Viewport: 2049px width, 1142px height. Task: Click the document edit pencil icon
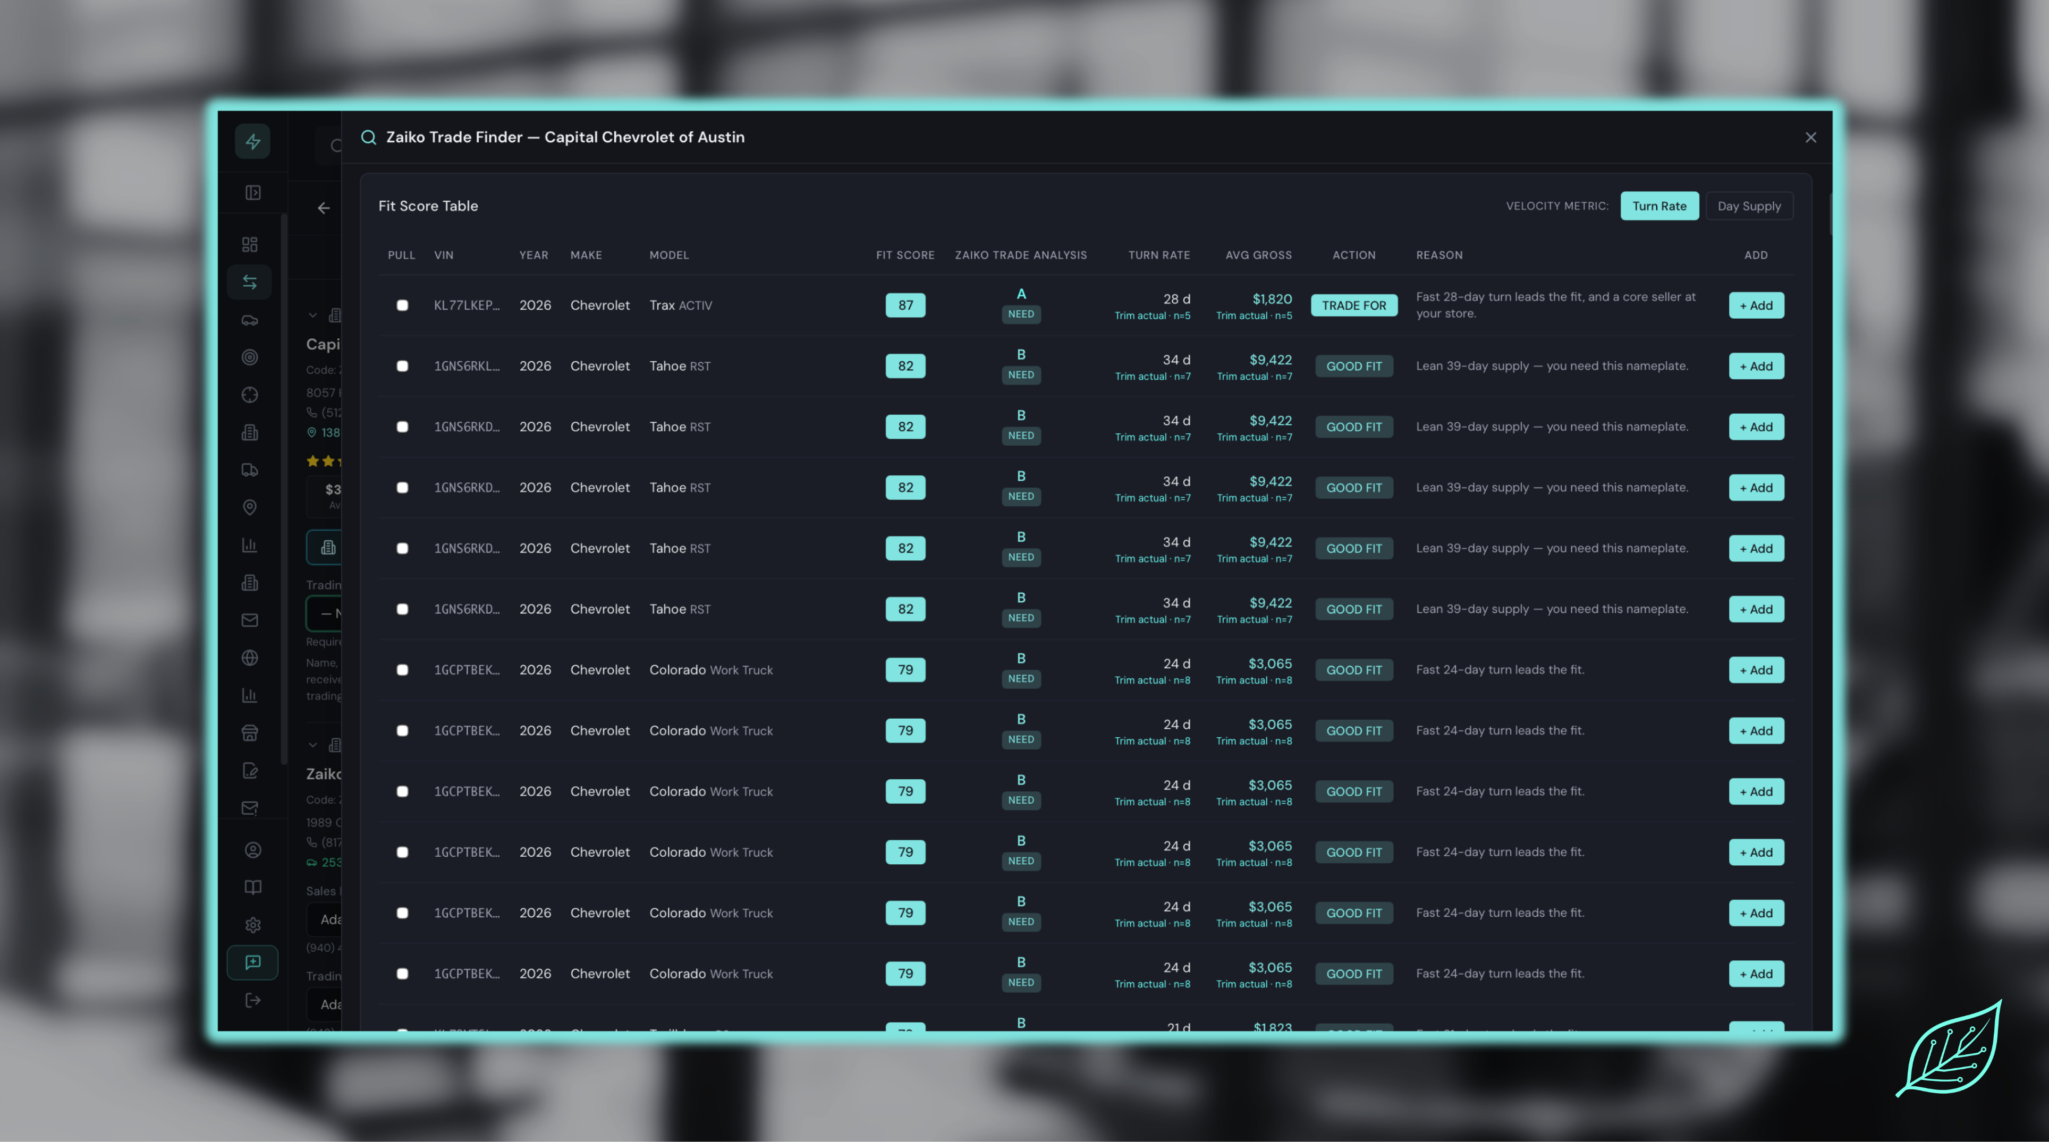click(250, 771)
